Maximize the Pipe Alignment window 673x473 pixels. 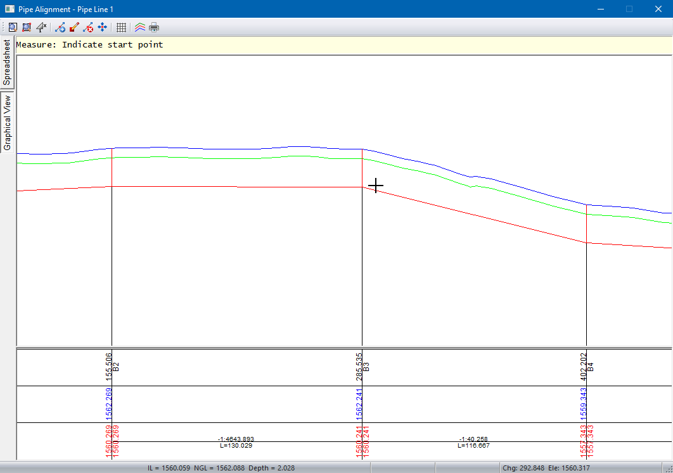point(629,9)
